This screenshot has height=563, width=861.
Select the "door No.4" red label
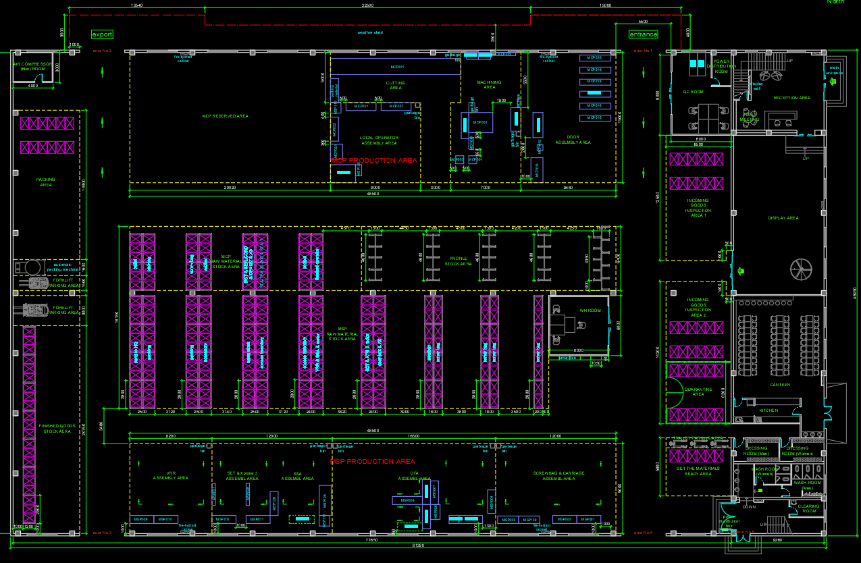tap(643, 533)
